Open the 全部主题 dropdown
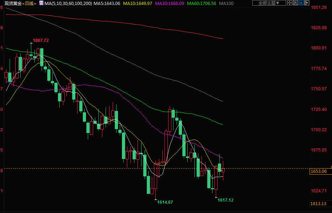 click(x=267, y=3)
